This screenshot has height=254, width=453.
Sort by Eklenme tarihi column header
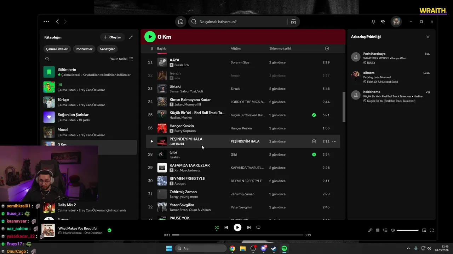click(280, 48)
